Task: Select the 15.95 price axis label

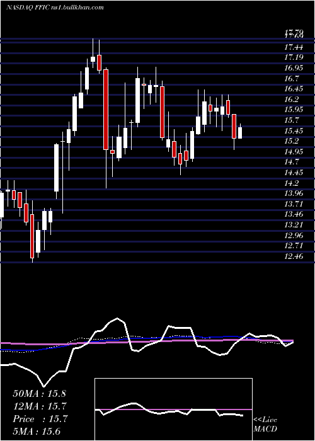Action: (x=294, y=110)
